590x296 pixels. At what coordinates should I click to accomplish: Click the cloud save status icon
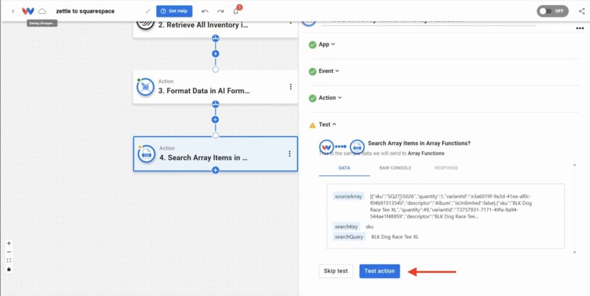coord(42,11)
